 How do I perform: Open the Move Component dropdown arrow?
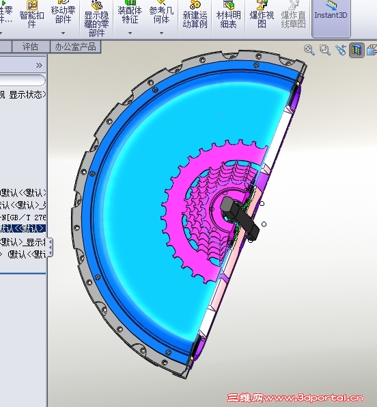[x=63, y=33]
